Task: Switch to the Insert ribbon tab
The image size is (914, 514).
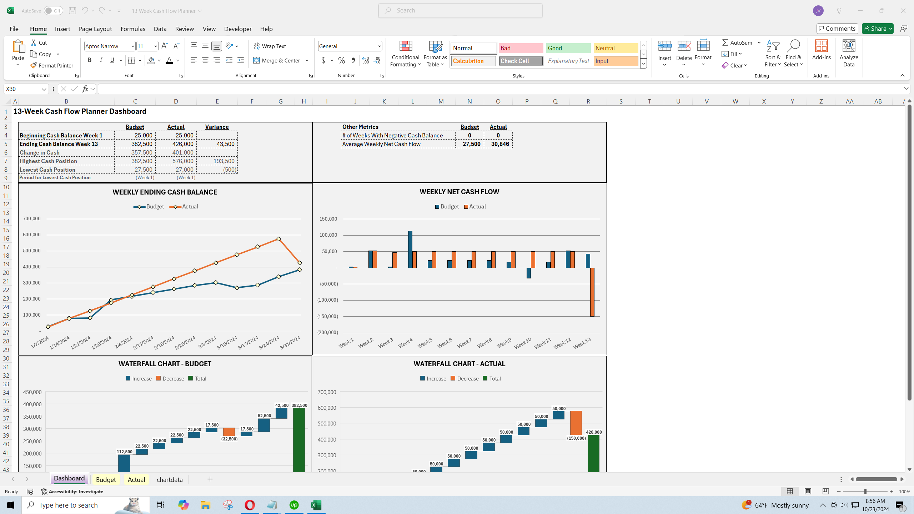Action: (x=62, y=29)
